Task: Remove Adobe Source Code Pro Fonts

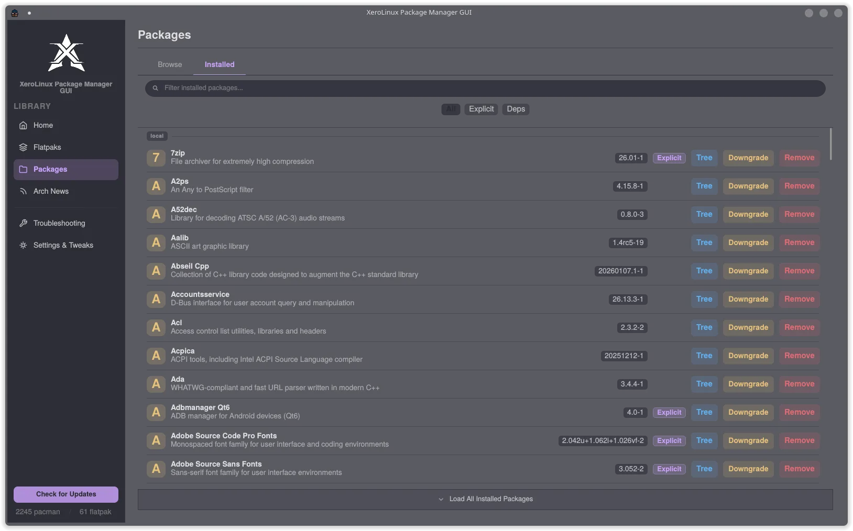Action: 799,440
